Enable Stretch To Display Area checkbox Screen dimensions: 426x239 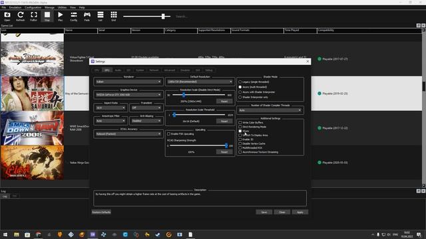[x=240, y=135]
